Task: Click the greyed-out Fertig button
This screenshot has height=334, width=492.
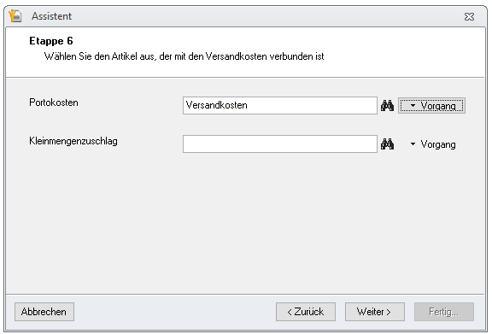Action: click(444, 312)
